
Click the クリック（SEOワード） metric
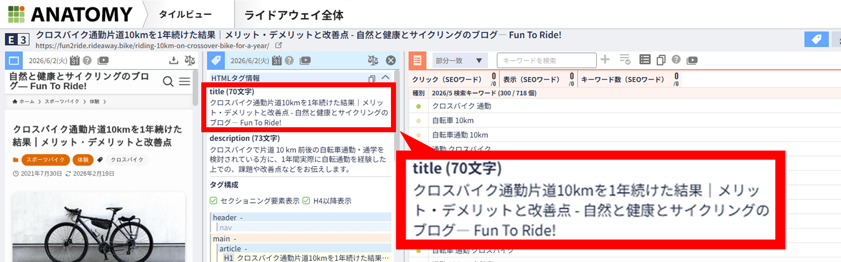454,79
